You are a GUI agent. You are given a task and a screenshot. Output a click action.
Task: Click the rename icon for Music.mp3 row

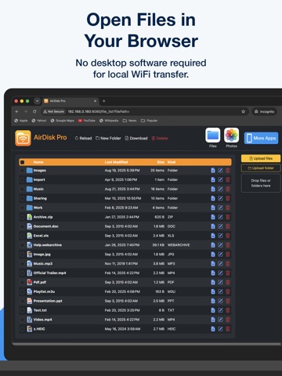pyautogui.click(x=220, y=264)
